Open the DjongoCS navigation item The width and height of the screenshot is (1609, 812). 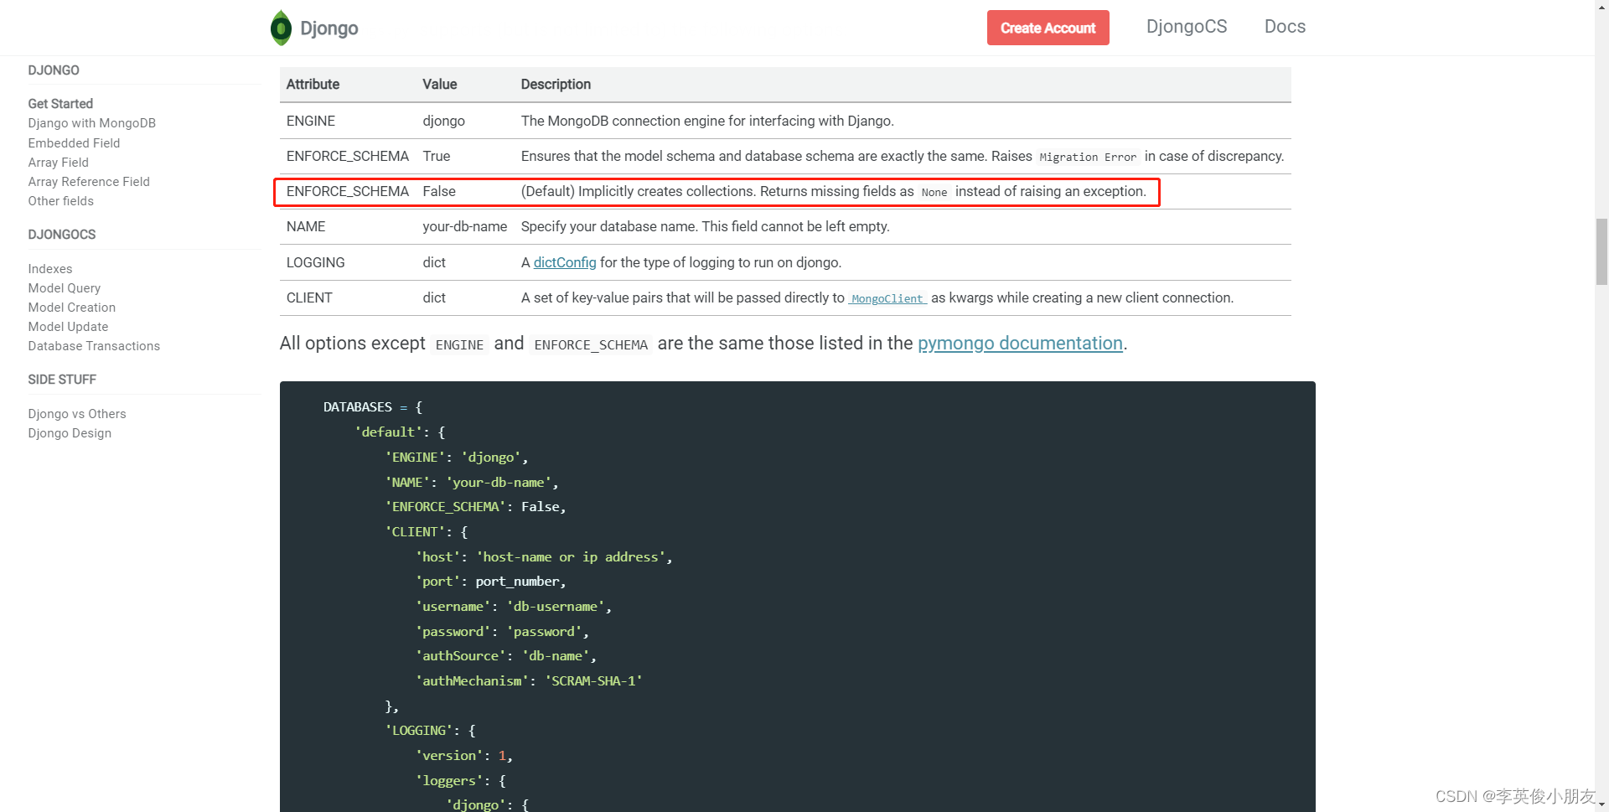[1187, 27]
